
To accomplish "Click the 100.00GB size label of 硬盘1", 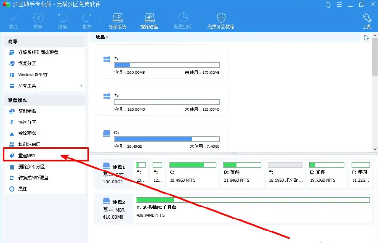I will [113, 182].
